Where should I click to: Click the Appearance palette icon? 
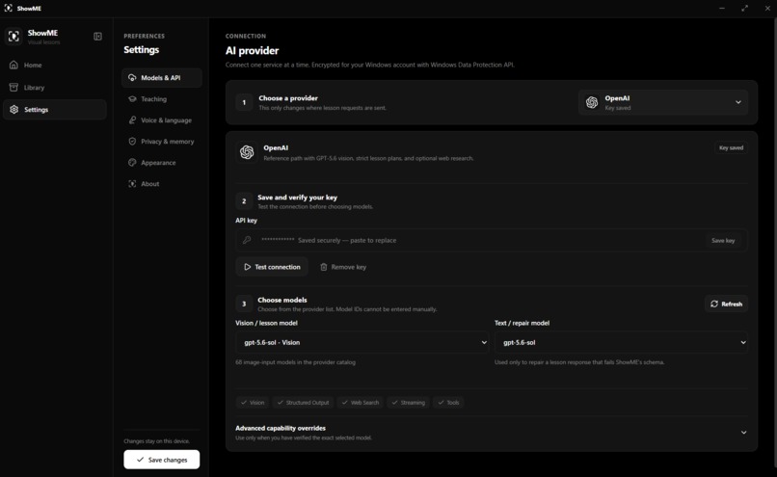pos(132,163)
